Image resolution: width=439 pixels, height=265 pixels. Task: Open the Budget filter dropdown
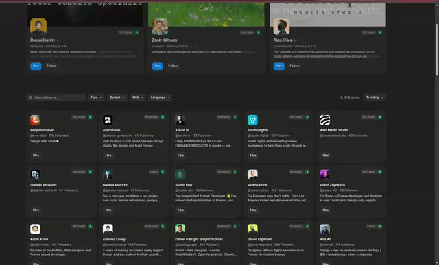117,97
